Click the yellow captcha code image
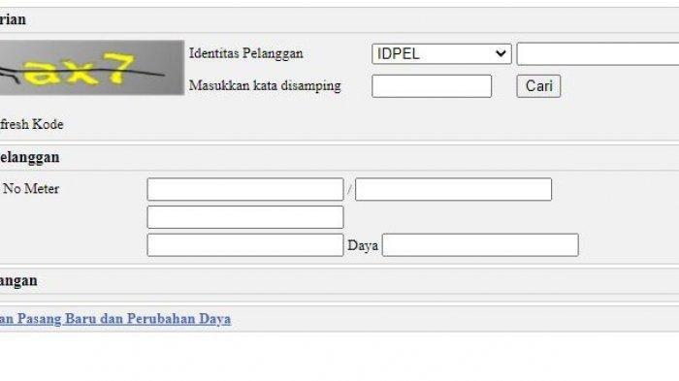679x381 pixels. (x=92, y=68)
